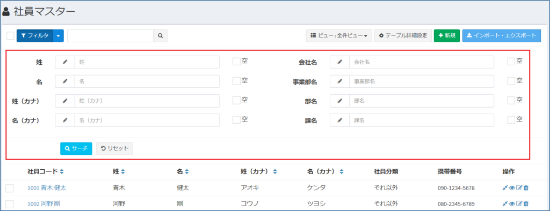Open the フィルタ dropdown arrow
Screen dimensions: 550x211
click(x=58, y=36)
